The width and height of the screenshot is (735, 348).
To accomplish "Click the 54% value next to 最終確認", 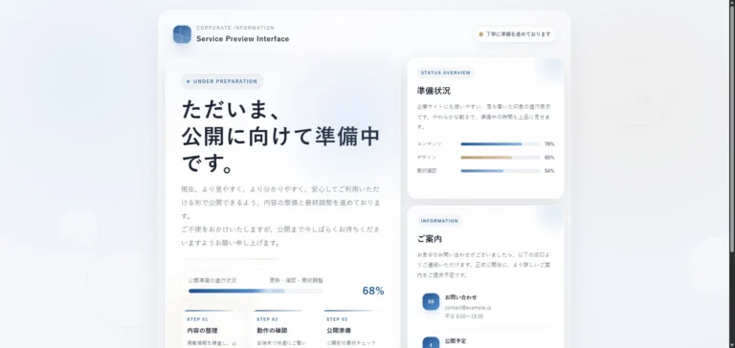I will tap(549, 171).
